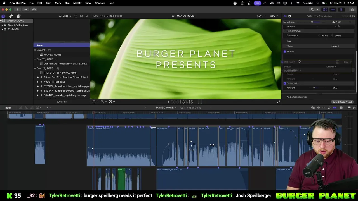Show the Photos and Audio sidebar
The height and width of the screenshot is (201, 358).
pos(11,16)
